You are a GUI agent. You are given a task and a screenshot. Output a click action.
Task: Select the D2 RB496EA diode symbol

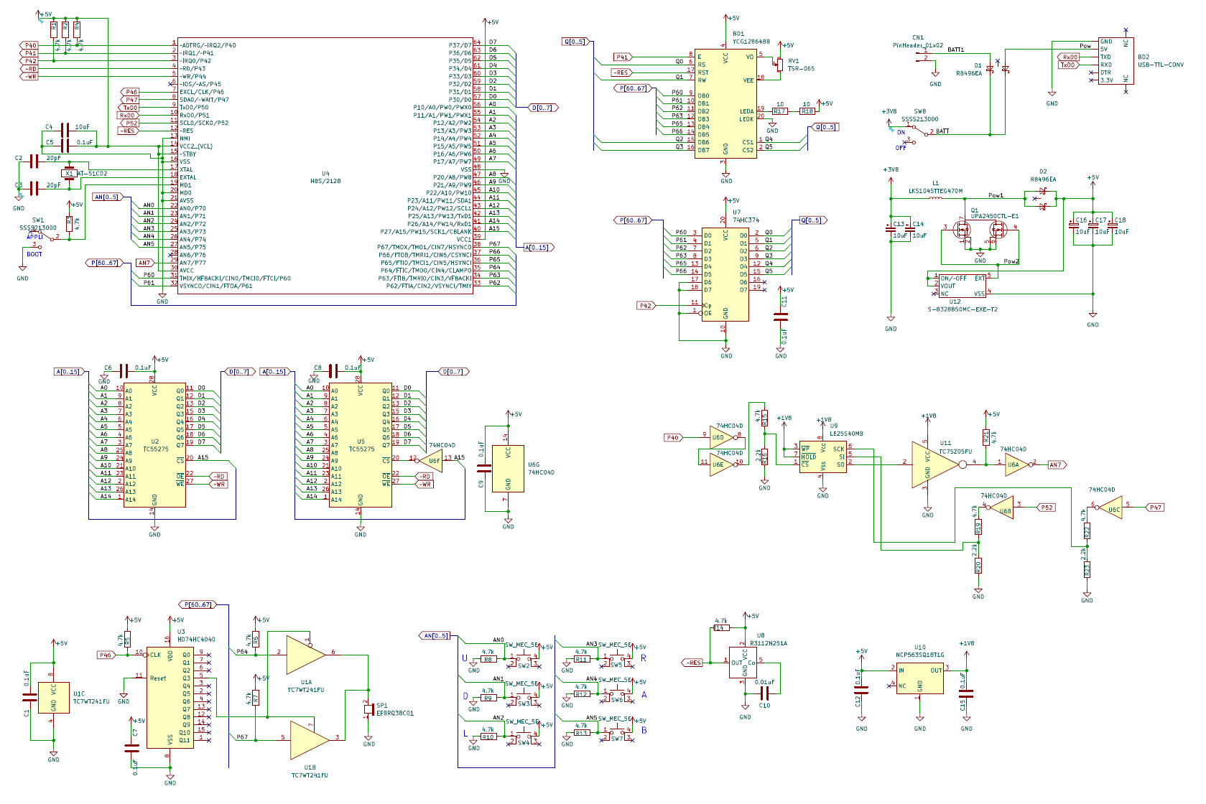pyautogui.click(x=1042, y=199)
